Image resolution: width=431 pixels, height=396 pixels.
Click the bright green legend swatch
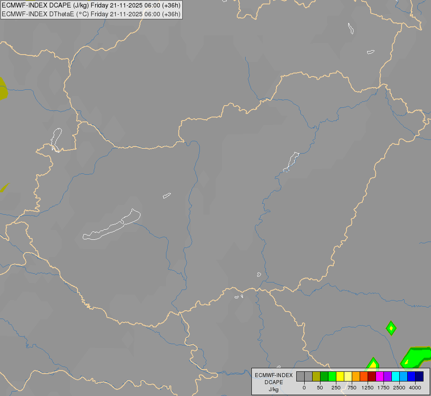pyautogui.click(x=332, y=377)
